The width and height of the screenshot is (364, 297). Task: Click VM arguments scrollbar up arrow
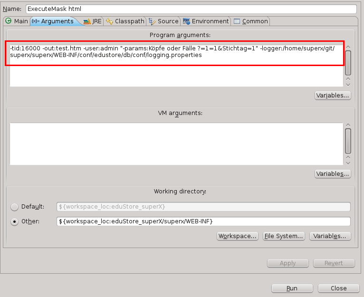tap(348, 125)
